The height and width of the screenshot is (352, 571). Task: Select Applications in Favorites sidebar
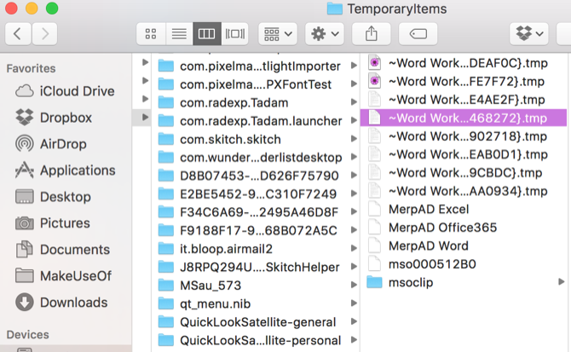point(77,170)
